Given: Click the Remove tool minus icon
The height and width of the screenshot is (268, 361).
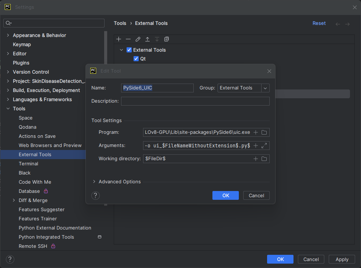Looking at the screenshot, I should pos(128,39).
